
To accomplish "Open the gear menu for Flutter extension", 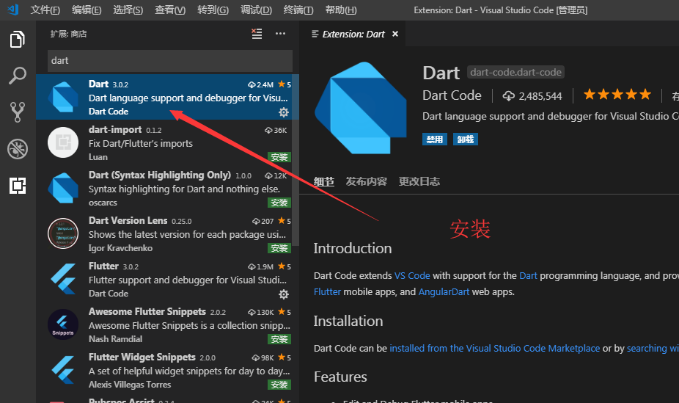I will coord(284,294).
